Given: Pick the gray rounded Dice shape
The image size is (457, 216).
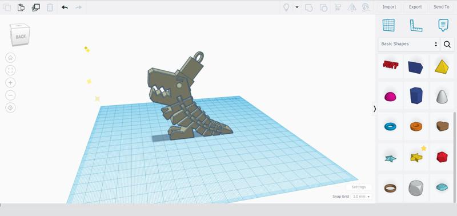Looking at the screenshot, I should tap(416, 188).
